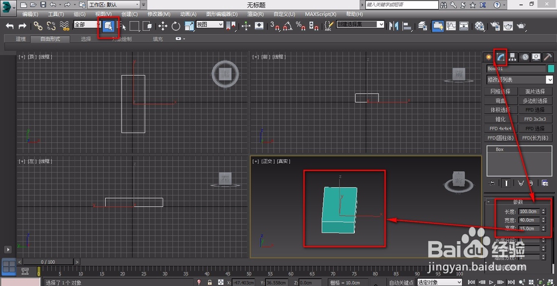Click the Open File folder icon
The width and height of the screenshot is (557, 286).
pos(33,5)
